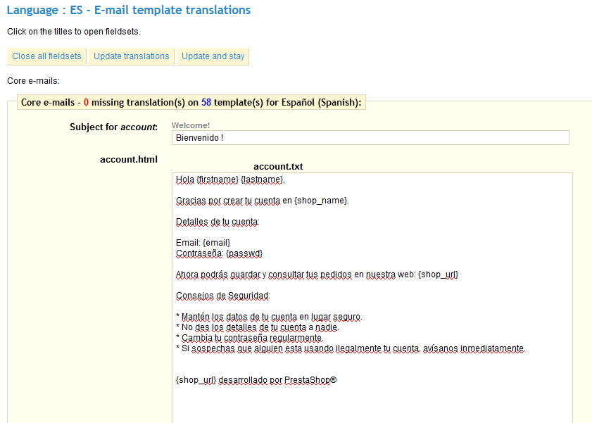
Task: Place cursor in Detalles de tu cuenta line
Action: [x=218, y=222]
